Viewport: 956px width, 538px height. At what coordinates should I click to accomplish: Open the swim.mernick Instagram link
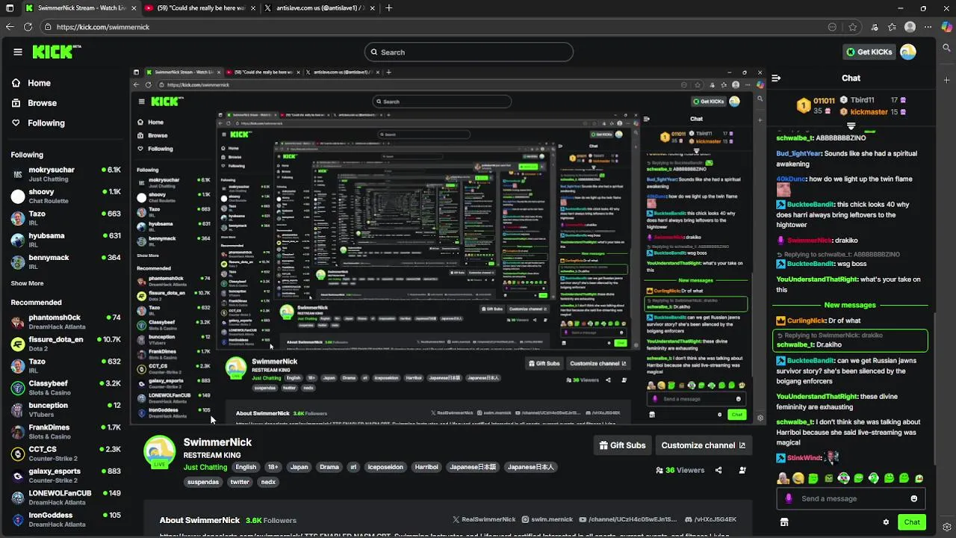tap(547, 519)
